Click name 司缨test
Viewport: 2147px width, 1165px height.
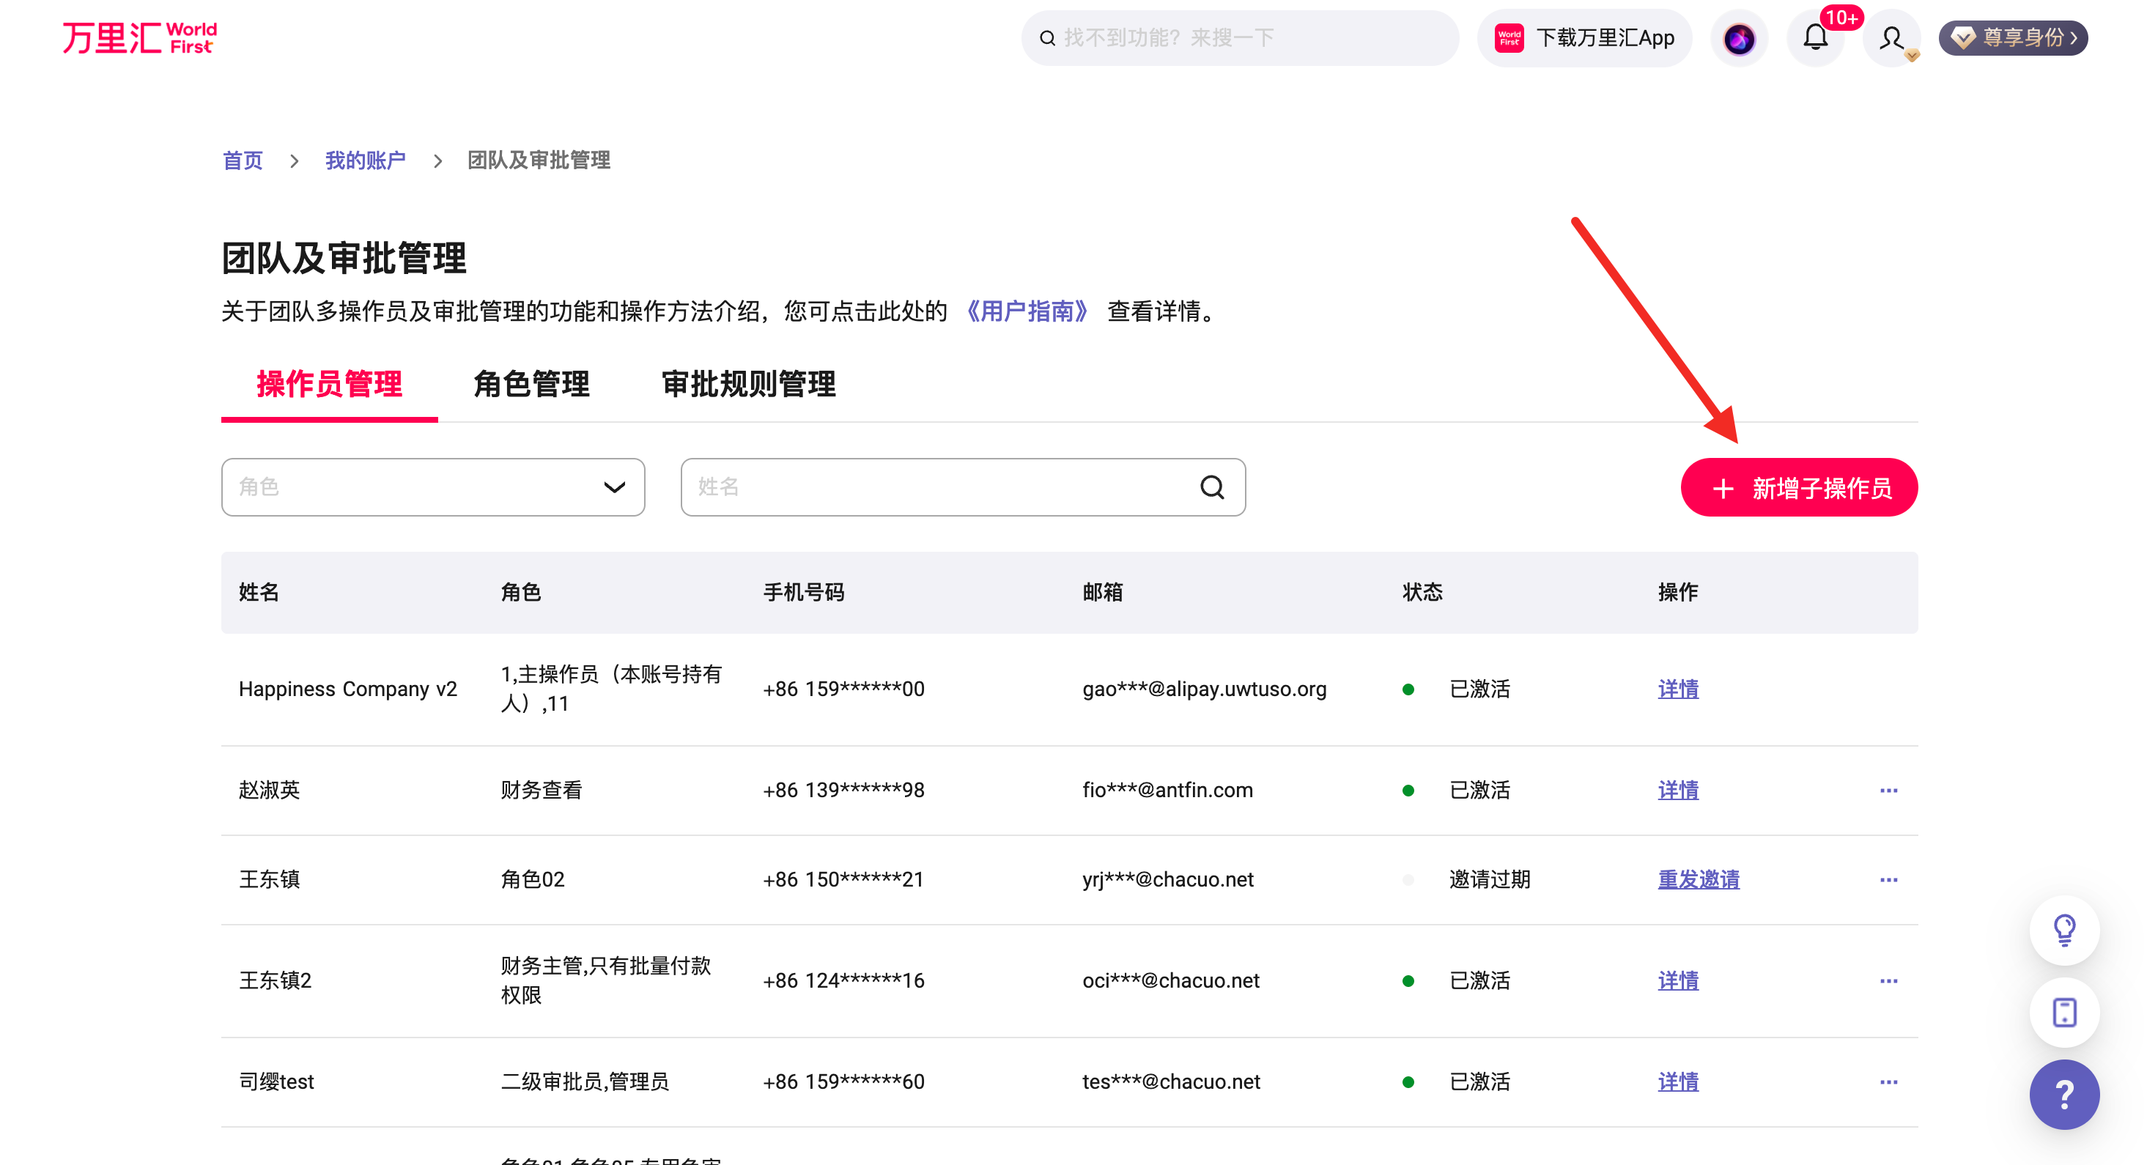coord(276,1081)
